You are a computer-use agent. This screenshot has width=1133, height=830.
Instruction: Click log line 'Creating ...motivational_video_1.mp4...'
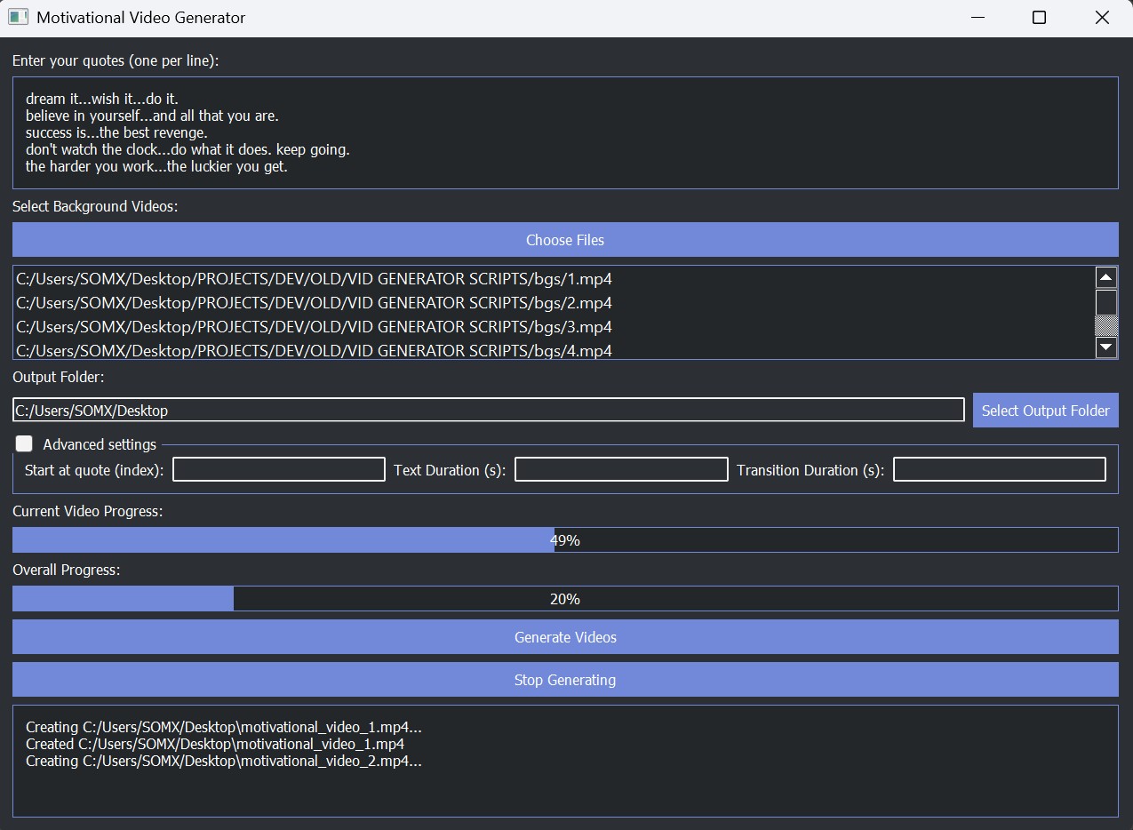click(224, 727)
